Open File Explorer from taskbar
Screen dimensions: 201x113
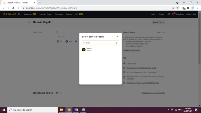pyautogui.click(x=62, y=110)
